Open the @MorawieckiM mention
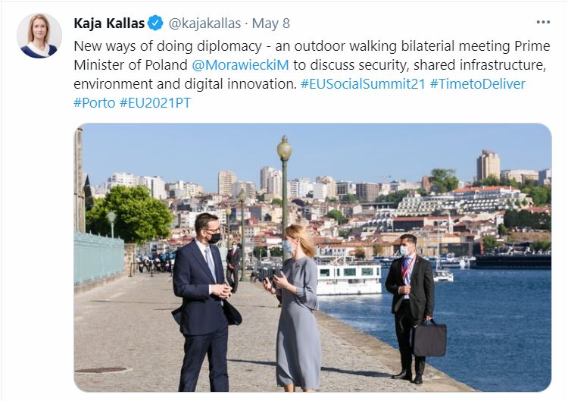This screenshot has width=568, height=401. pos(240,65)
